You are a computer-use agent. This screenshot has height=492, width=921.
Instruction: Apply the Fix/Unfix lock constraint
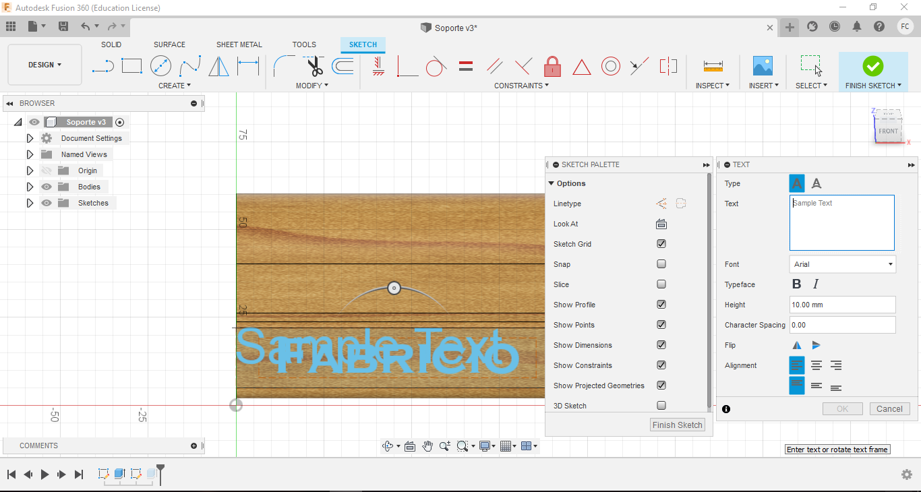pyautogui.click(x=552, y=66)
